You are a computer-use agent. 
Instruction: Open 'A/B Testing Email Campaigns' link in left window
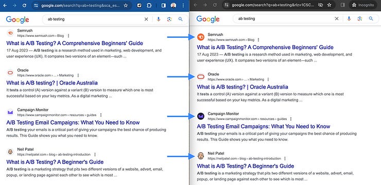click(73, 122)
